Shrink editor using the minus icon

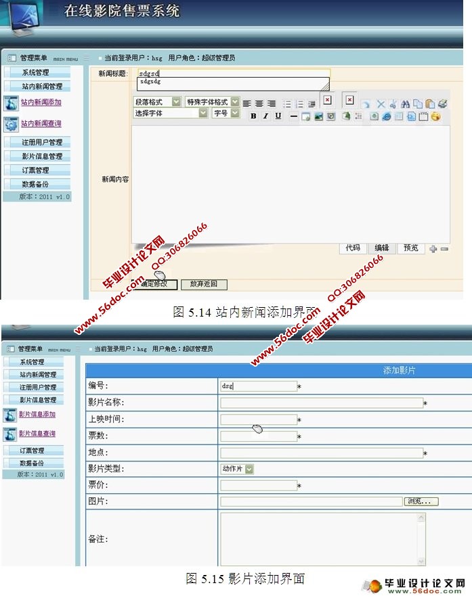coord(444,249)
